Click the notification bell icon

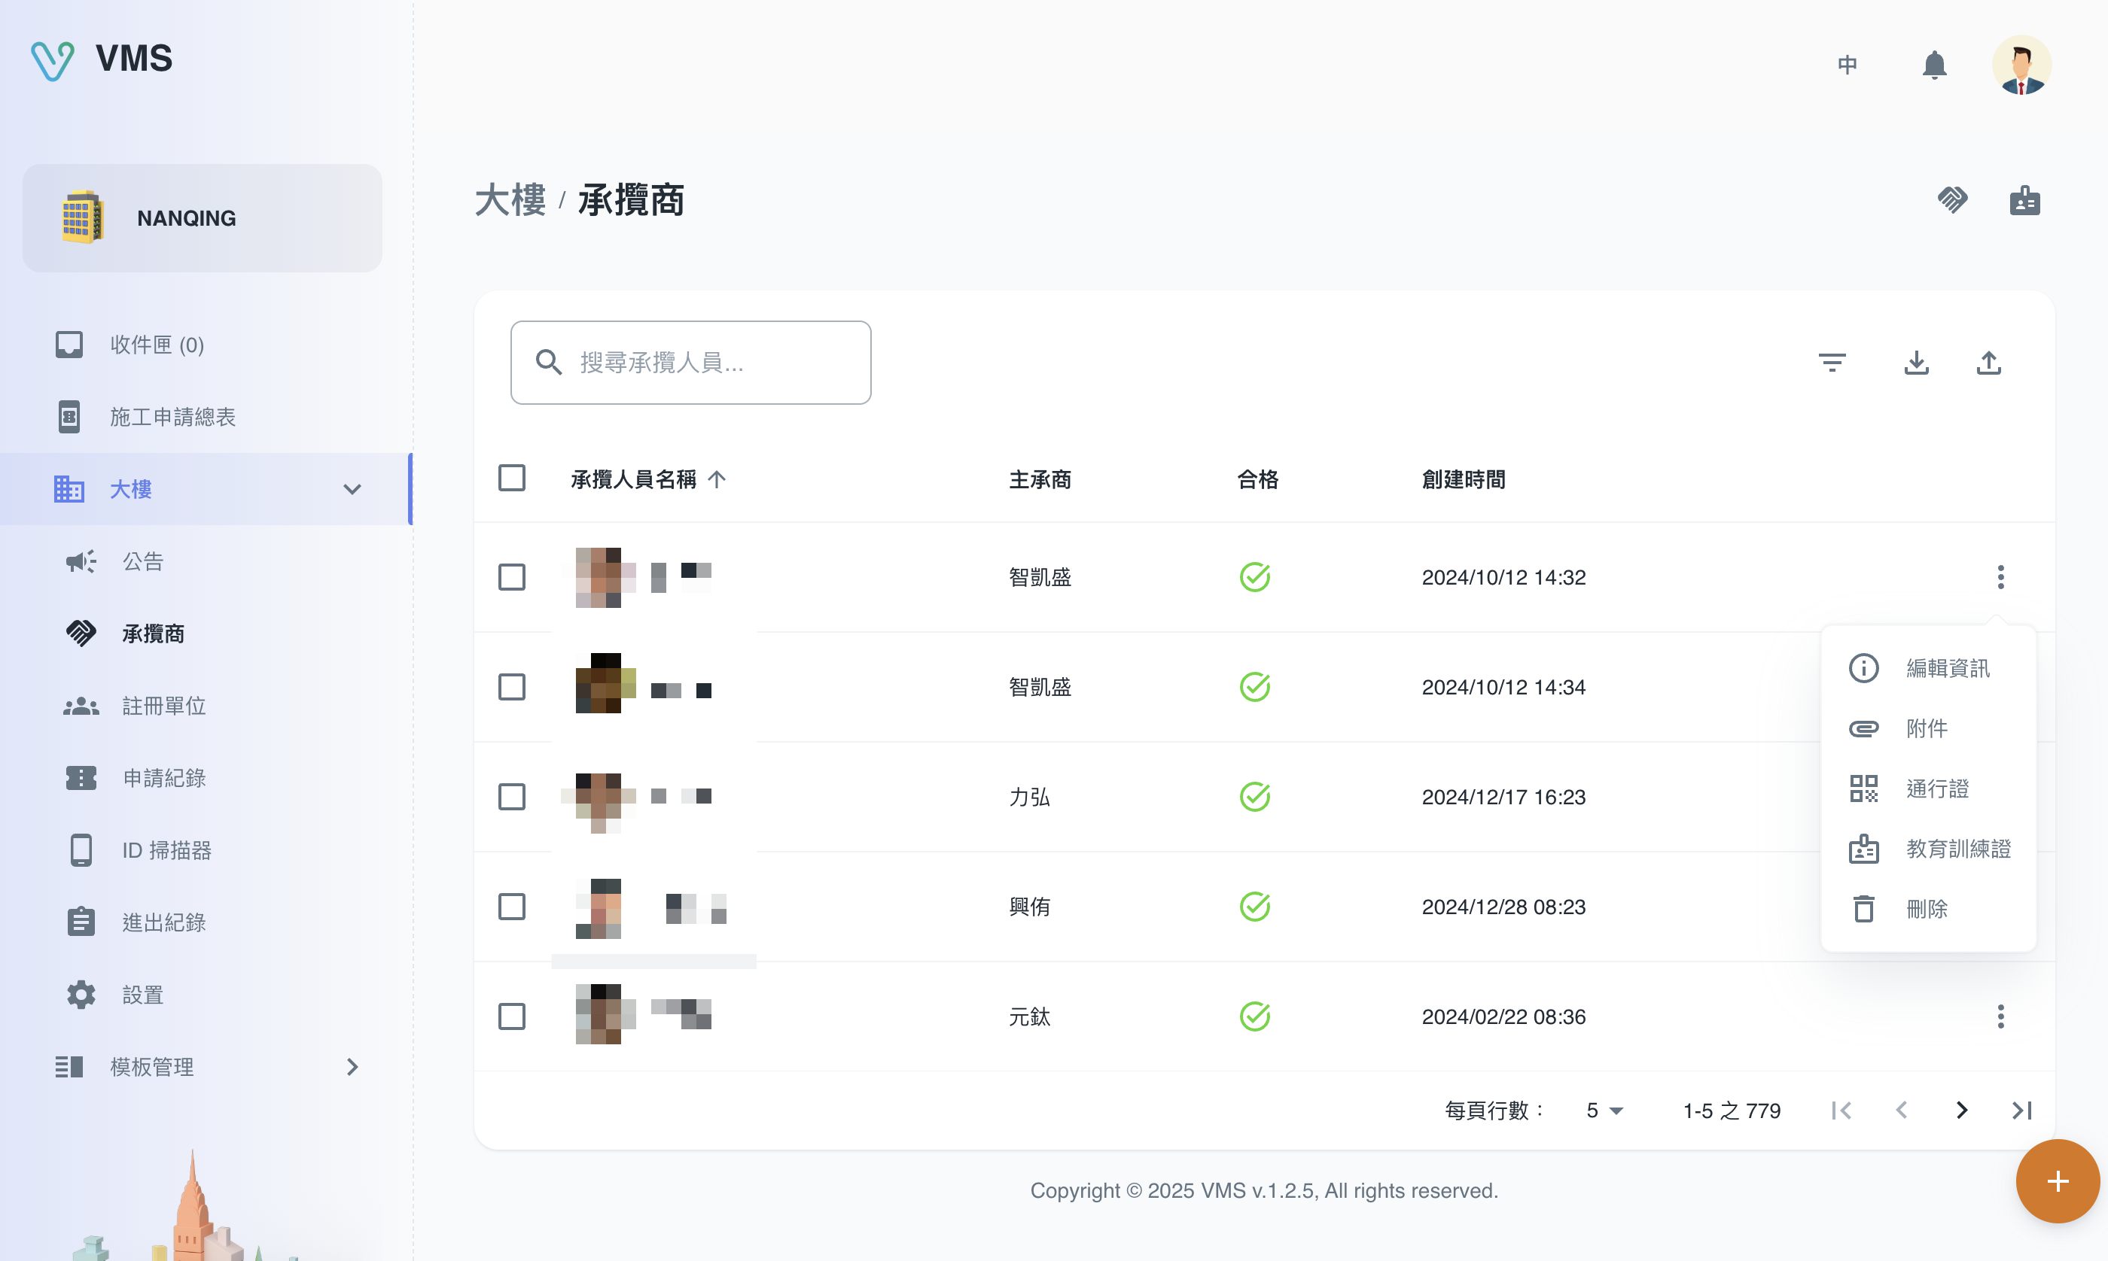pos(1934,65)
